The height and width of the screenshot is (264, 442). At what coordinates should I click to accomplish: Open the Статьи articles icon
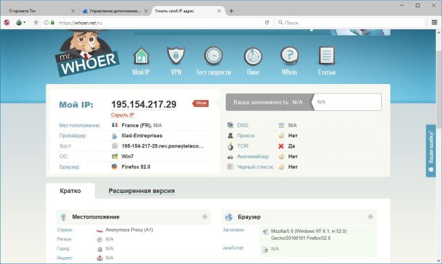(x=327, y=55)
